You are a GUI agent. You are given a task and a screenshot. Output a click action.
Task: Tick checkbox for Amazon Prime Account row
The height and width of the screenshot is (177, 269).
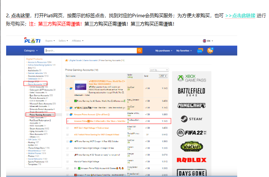[x=68, y=115]
